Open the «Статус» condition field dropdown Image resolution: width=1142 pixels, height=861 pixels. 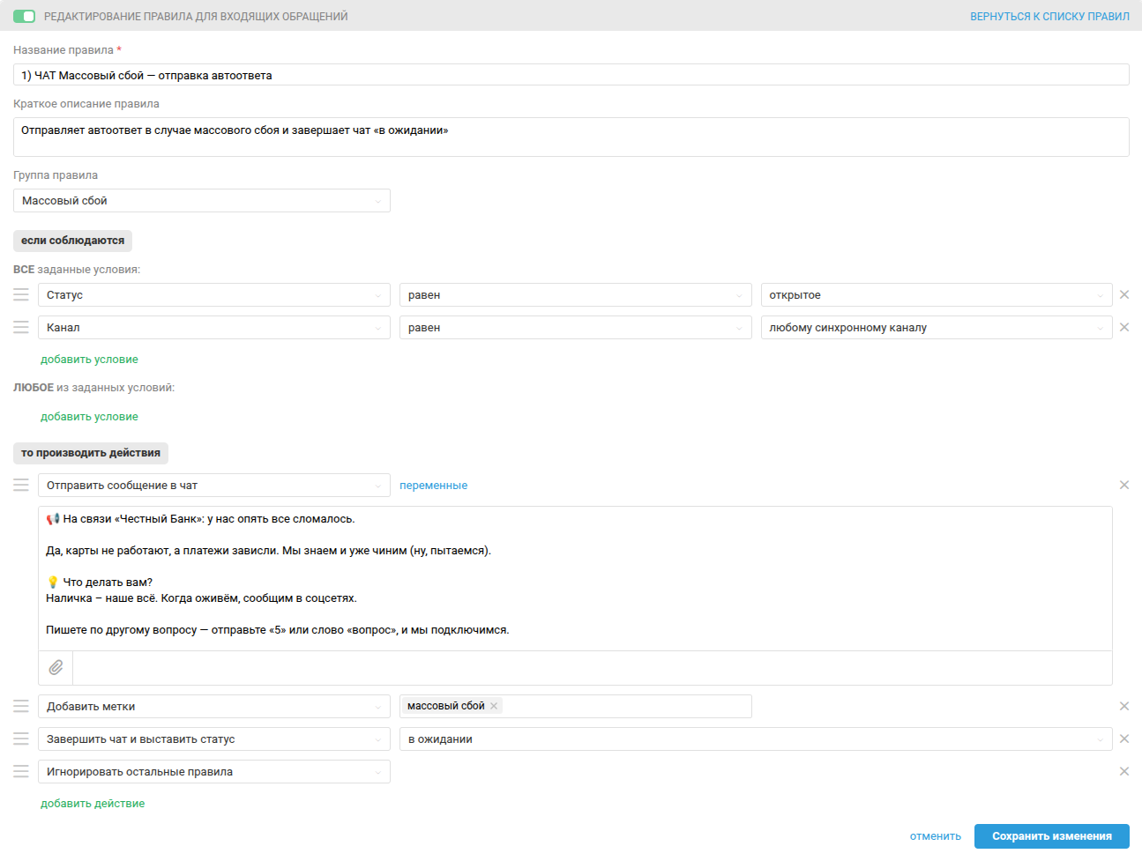pyautogui.click(x=214, y=295)
